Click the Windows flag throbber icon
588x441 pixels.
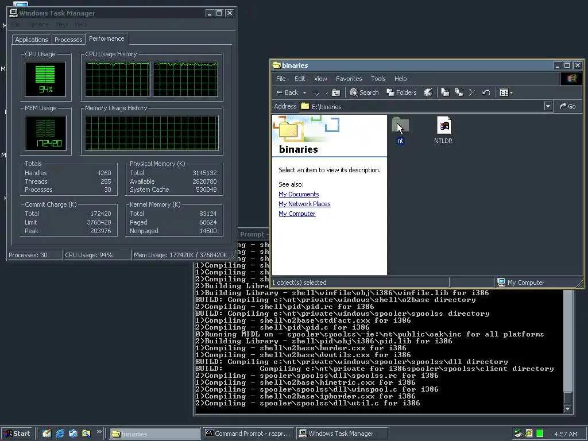[x=571, y=79]
